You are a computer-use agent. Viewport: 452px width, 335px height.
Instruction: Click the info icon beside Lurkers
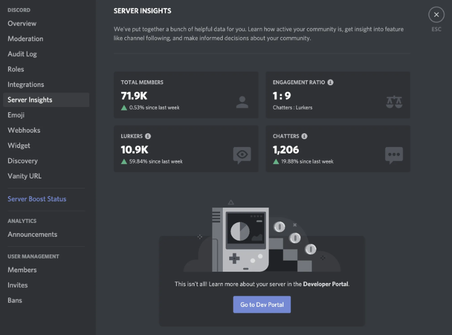(x=148, y=136)
